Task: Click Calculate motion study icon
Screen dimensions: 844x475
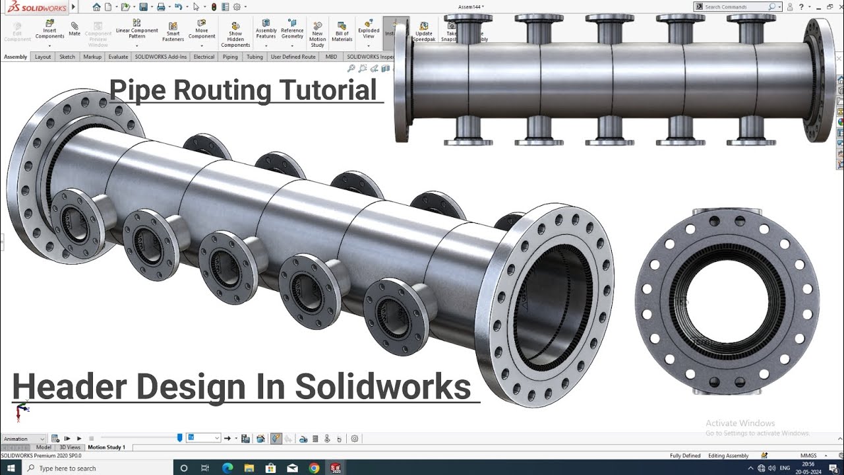Action: (x=55, y=439)
